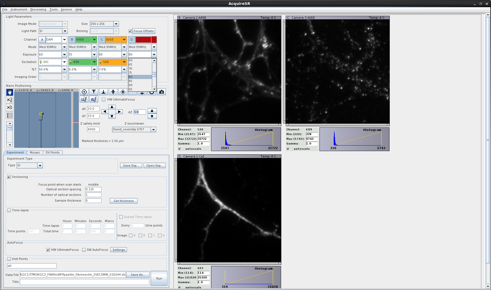Screen dimensions: 491x290
Task: Uncheck the Focus Offsets checkbox
Action: 130,31
